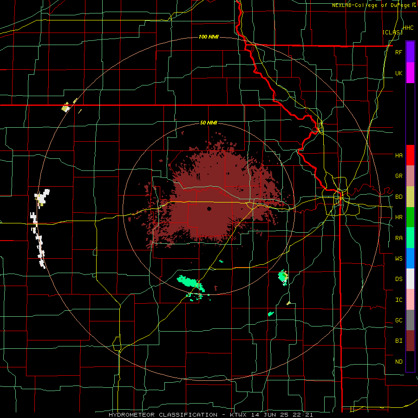Click the DS legend label
418x418 pixels.
tap(398, 279)
